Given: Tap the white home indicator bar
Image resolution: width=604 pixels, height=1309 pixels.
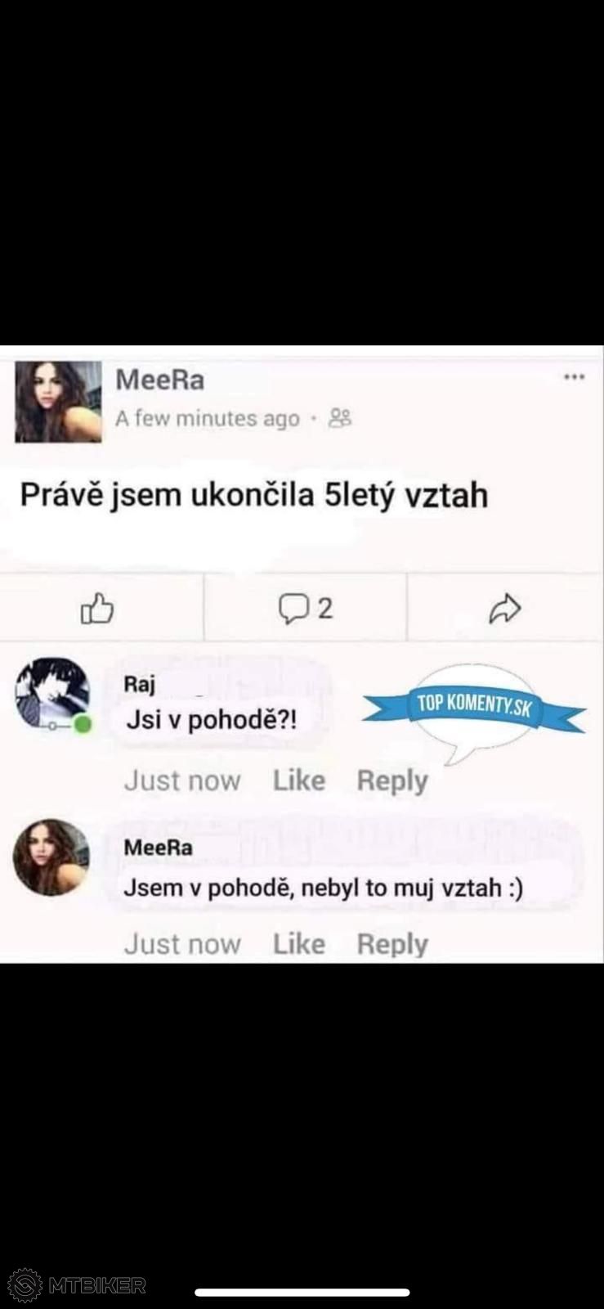Looking at the screenshot, I should click(302, 1293).
